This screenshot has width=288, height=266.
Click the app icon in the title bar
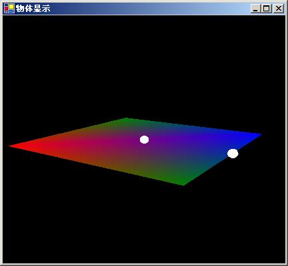[x=9, y=9]
